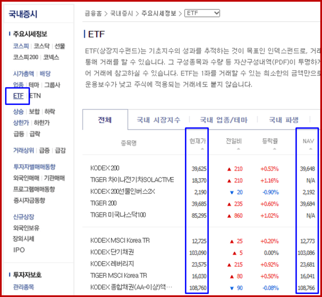Open TIGER 200 stock row
322x297 pixels.
(x=103, y=203)
